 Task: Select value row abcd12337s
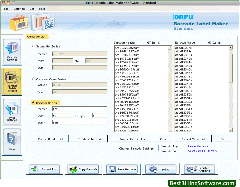coord(202,48)
